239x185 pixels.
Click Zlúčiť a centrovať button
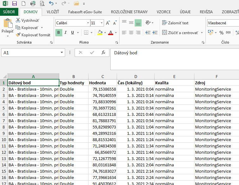(x=180, y=33)
